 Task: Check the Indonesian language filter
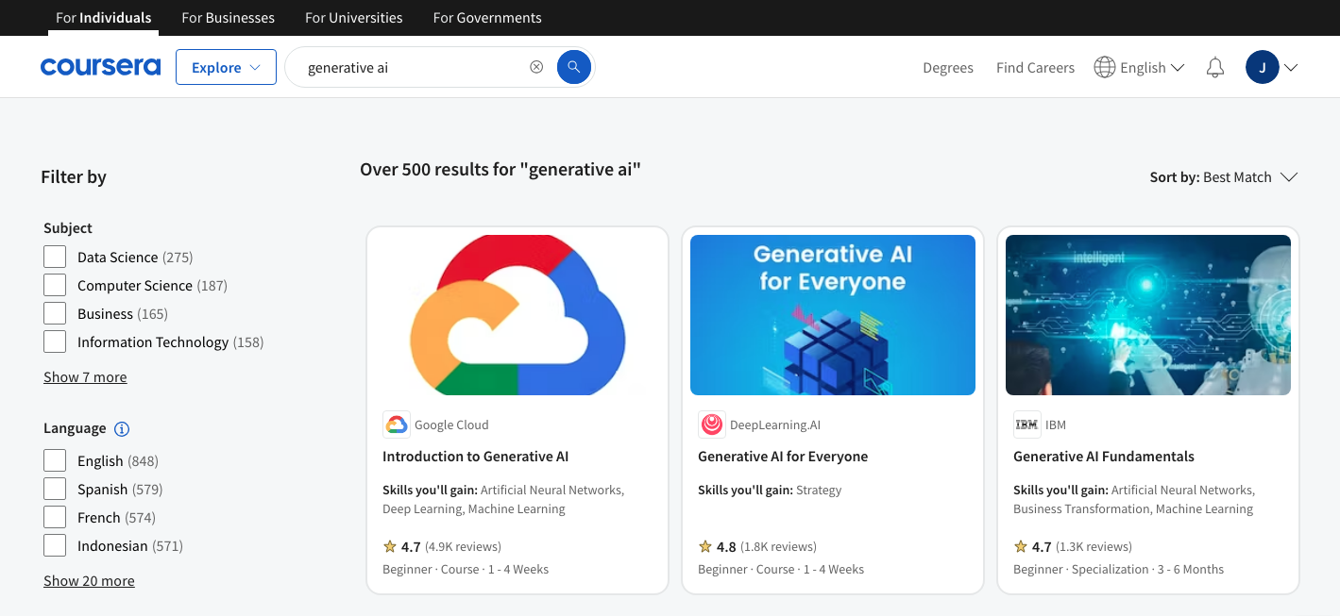pyautogui.click(x=55, y=545)
